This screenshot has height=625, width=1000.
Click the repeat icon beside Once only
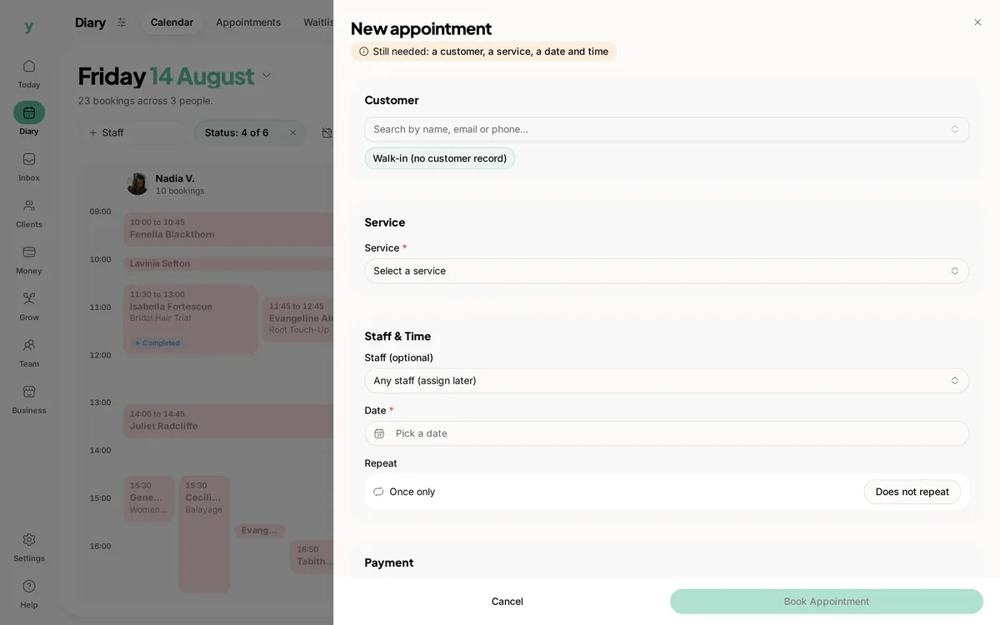[x=378, y=492]
